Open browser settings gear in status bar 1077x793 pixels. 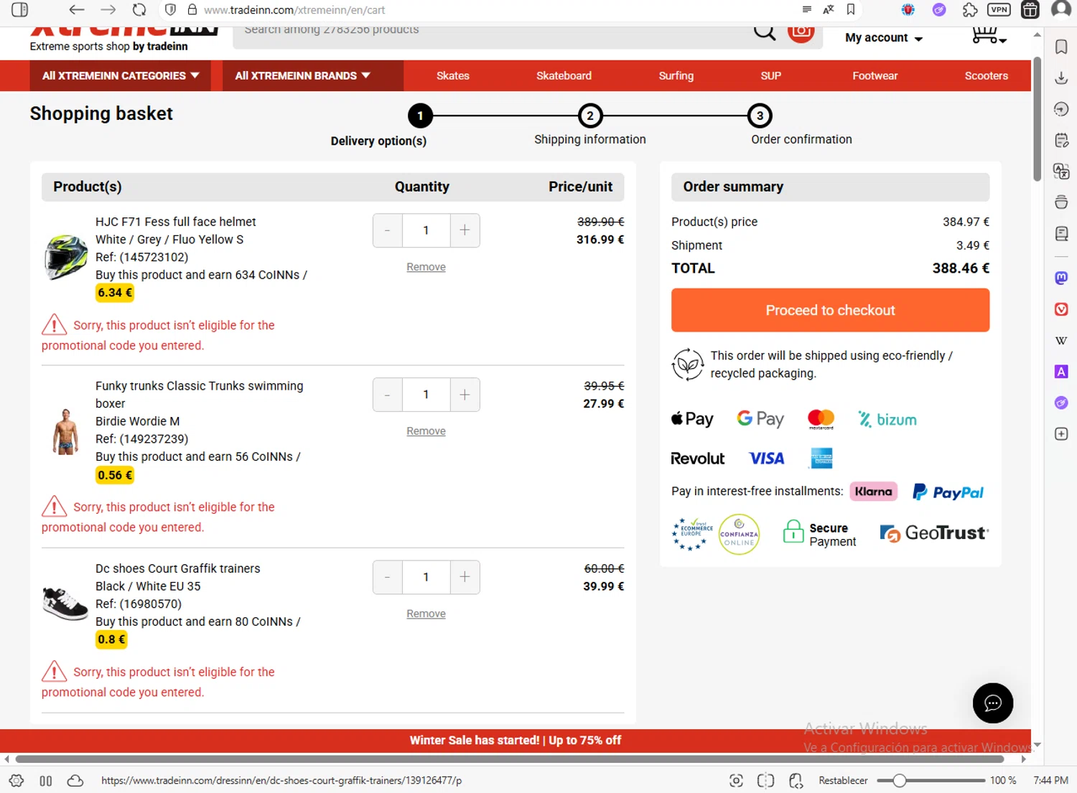(17, 781)
